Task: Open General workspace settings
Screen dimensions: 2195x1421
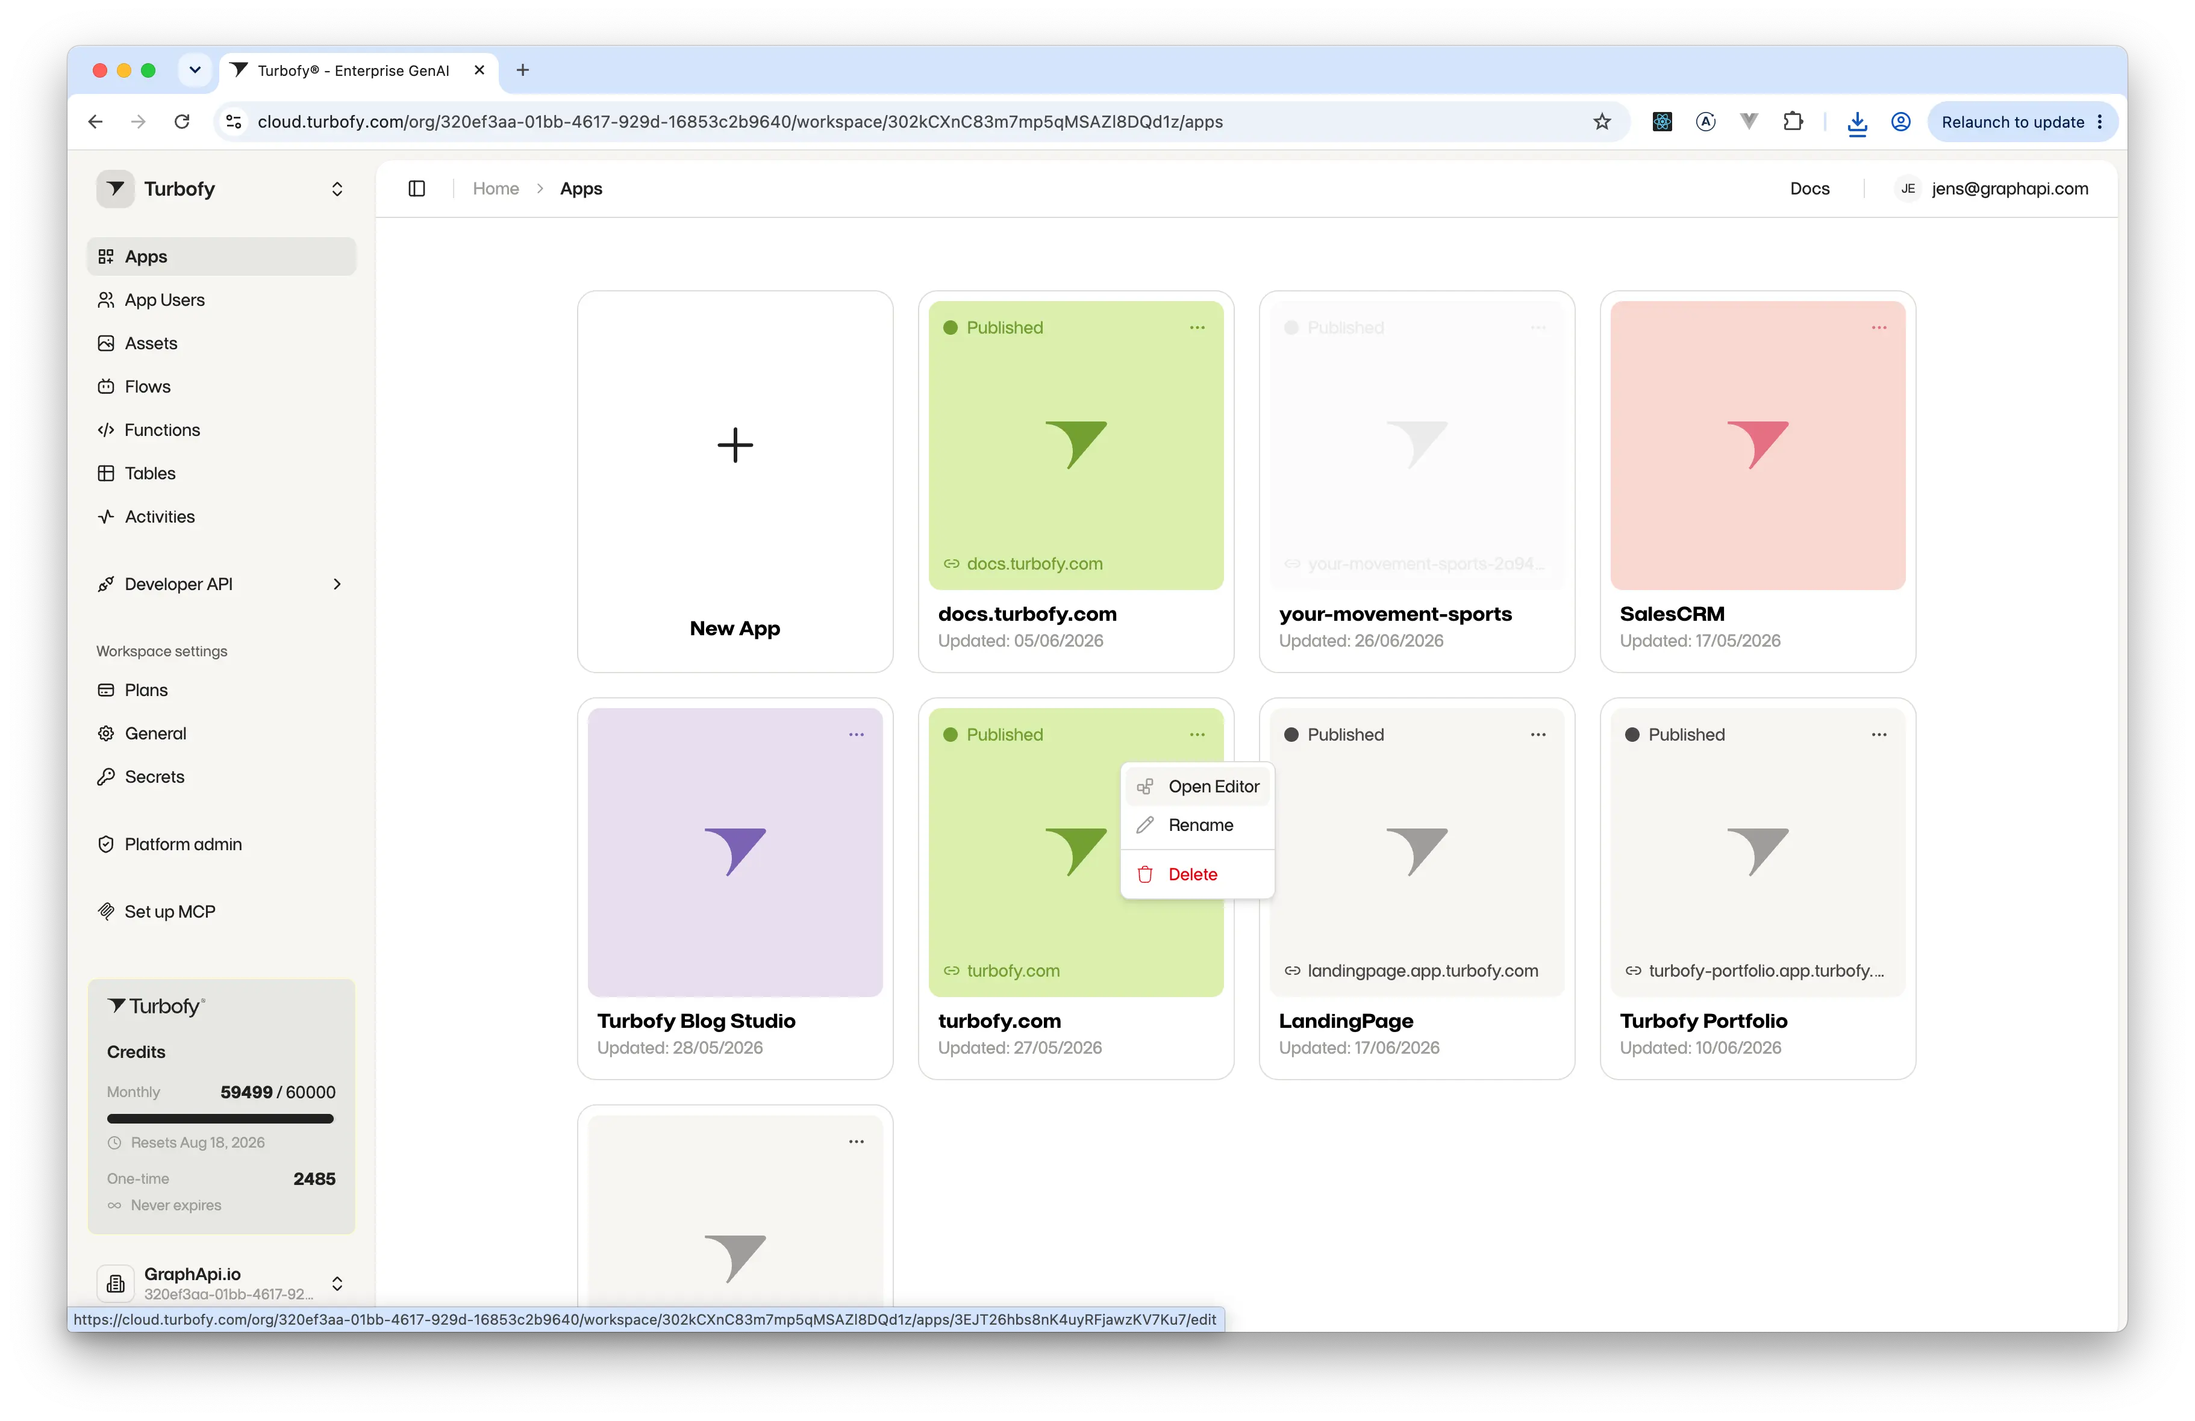Action: (221, 733)
